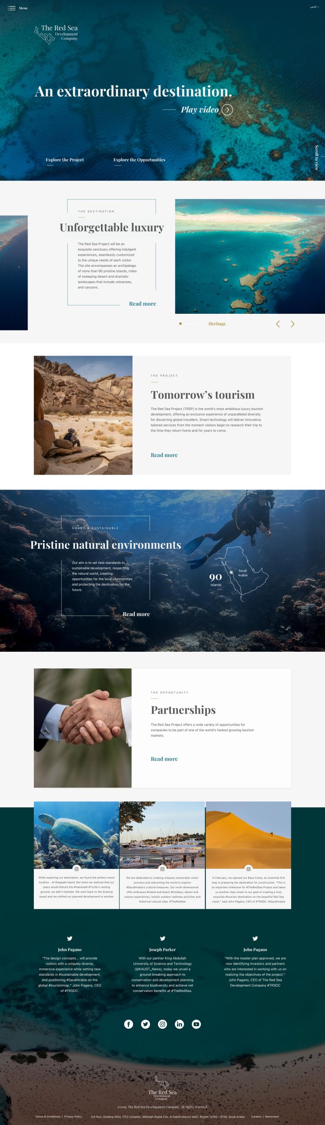Open the Instagram icon in footer social row
Screen dimensions: 325x1125
click(162, 1024)
